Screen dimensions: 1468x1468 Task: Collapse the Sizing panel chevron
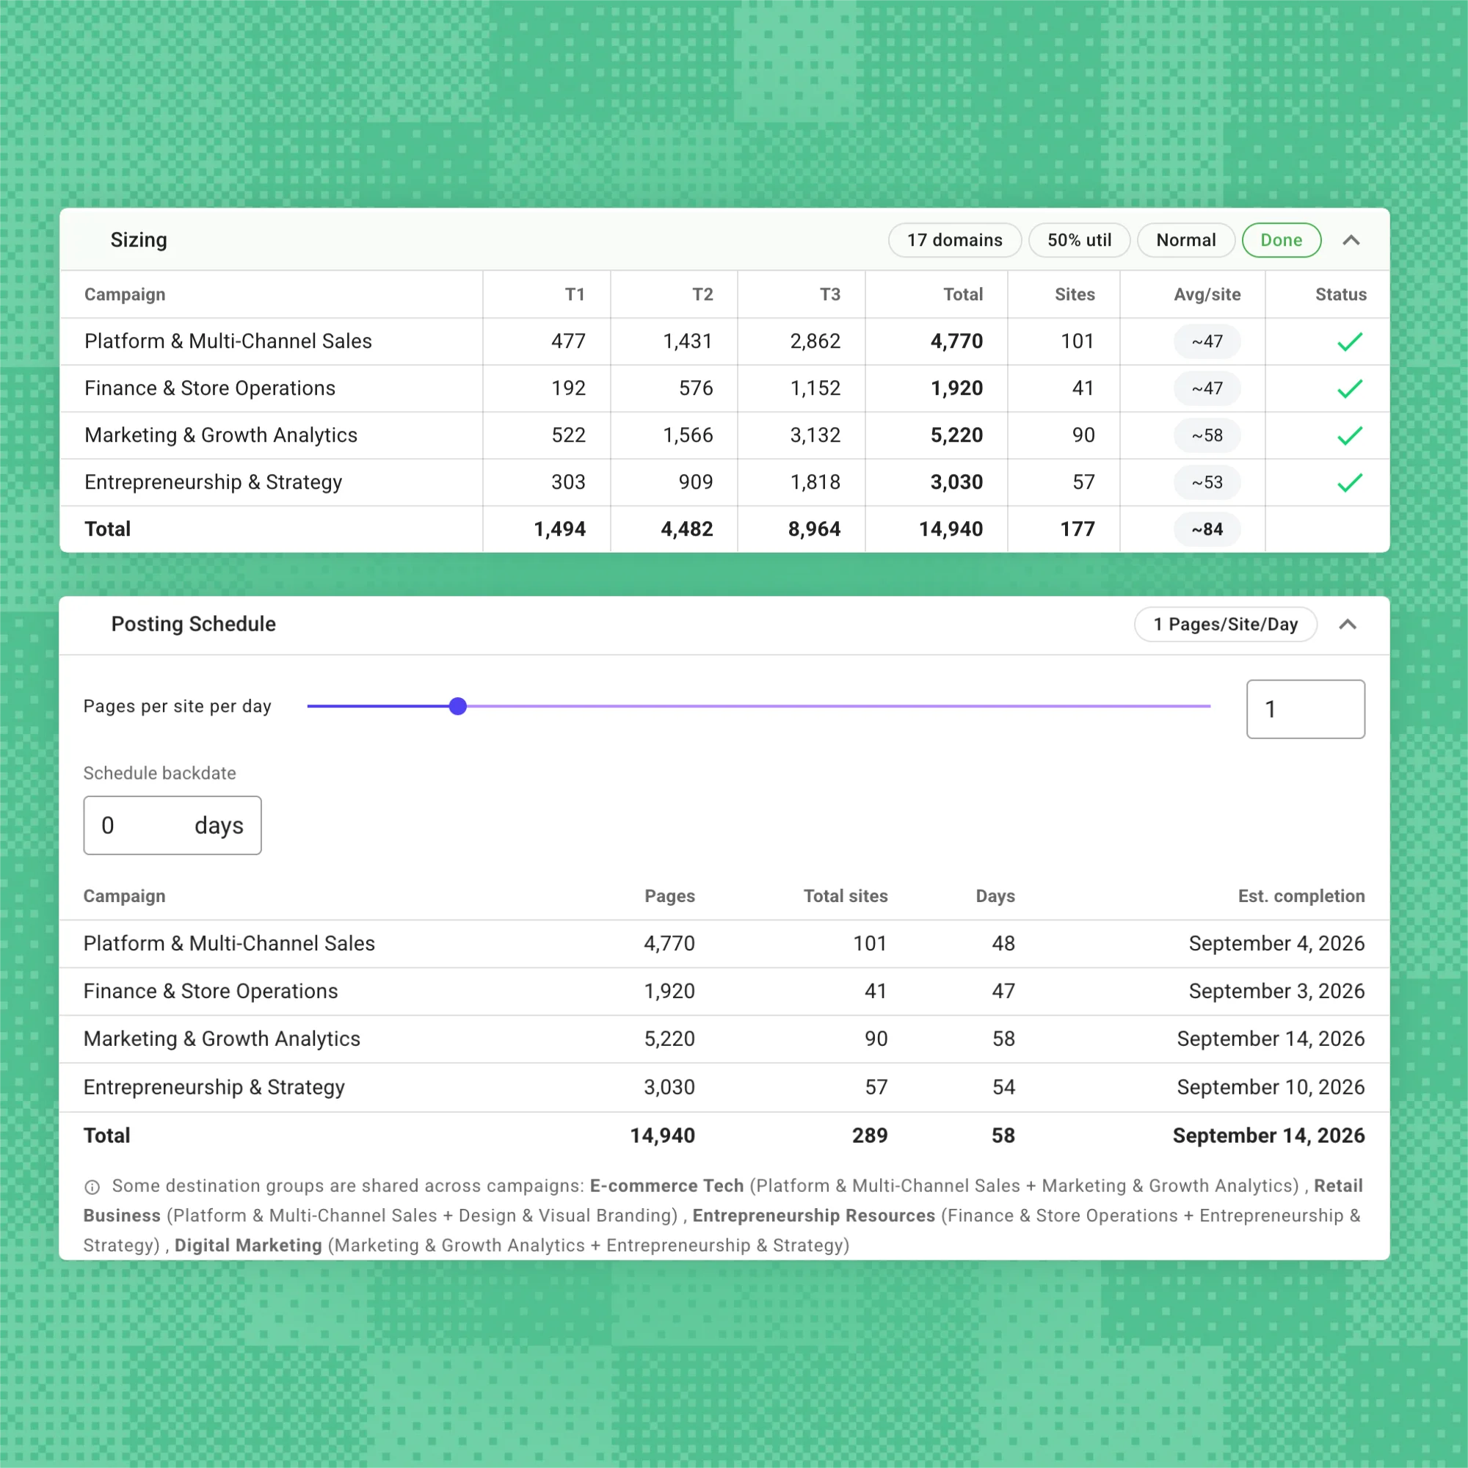click(1351, 240)
